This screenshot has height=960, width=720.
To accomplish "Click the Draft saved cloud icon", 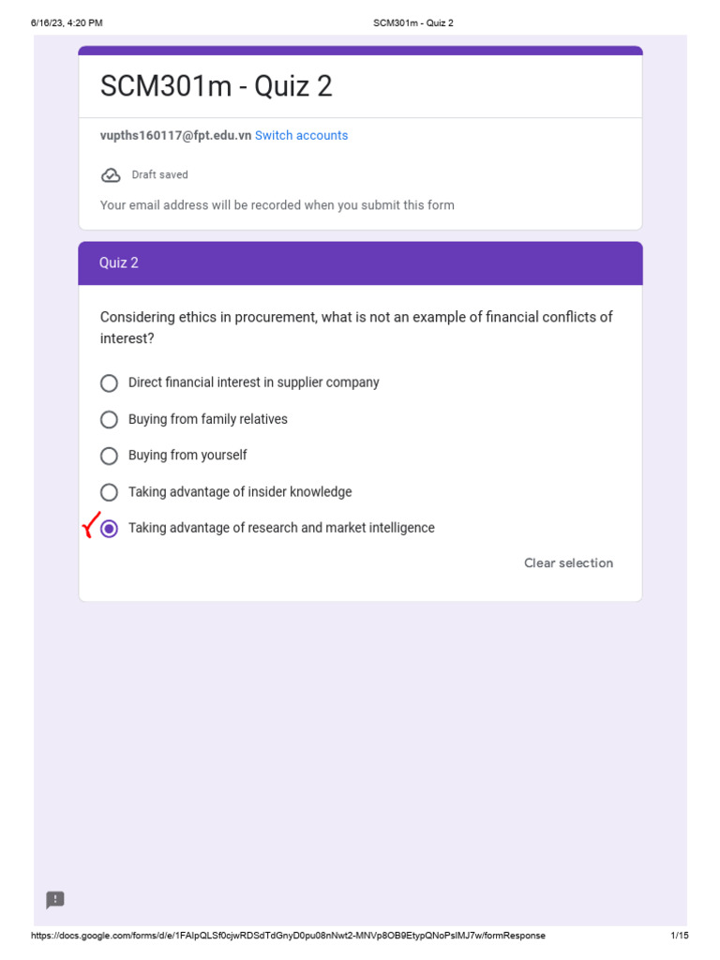I will click(111, 175).
